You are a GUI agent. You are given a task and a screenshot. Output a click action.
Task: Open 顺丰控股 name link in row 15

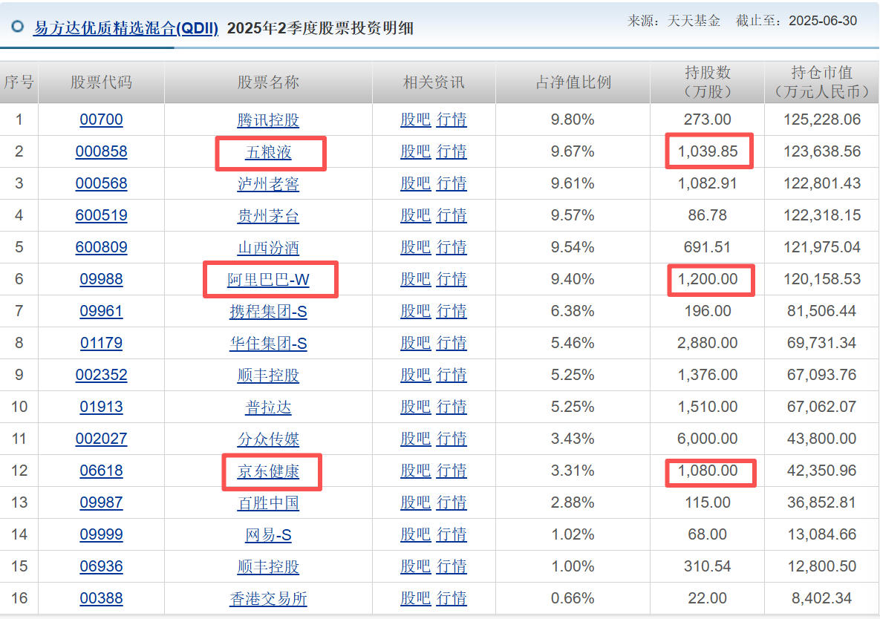pyautogui.click(x=268, y=567)
